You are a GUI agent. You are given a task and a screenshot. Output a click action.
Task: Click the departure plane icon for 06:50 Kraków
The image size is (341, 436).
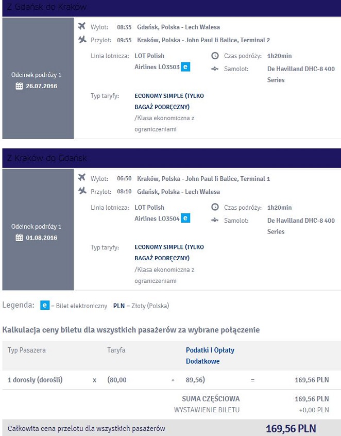[82, 177]
